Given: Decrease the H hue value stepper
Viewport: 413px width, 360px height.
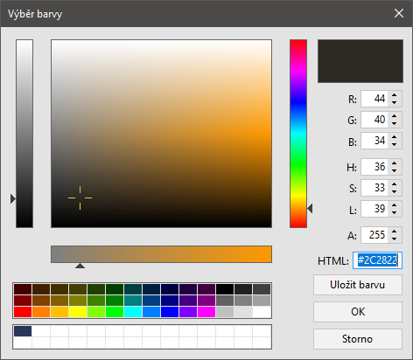Looking at the screenshot, I should pos(395,170).
